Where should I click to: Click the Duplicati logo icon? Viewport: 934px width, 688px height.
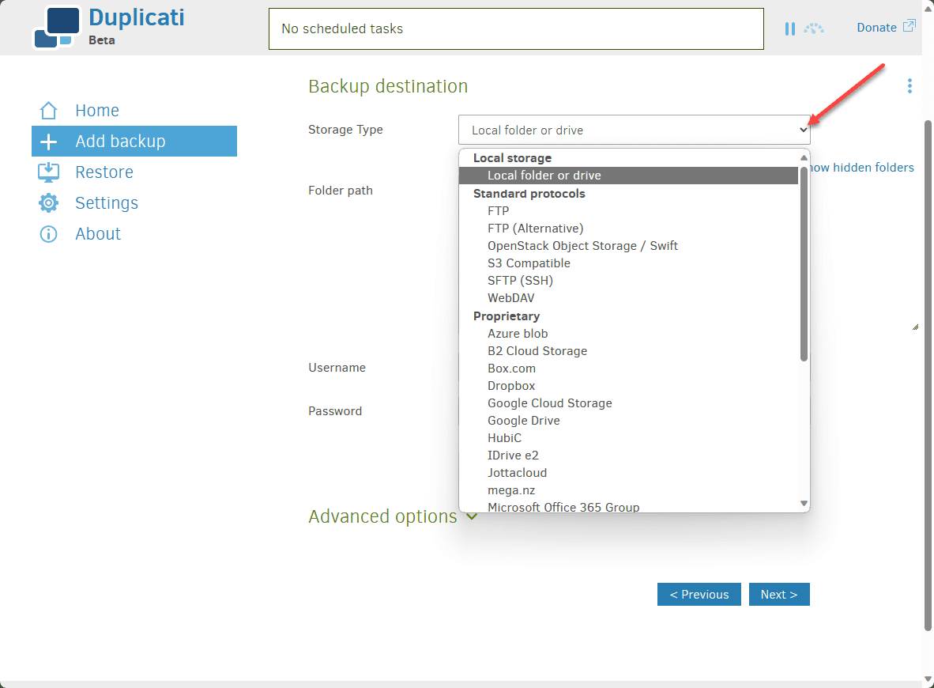coord(57,28)
